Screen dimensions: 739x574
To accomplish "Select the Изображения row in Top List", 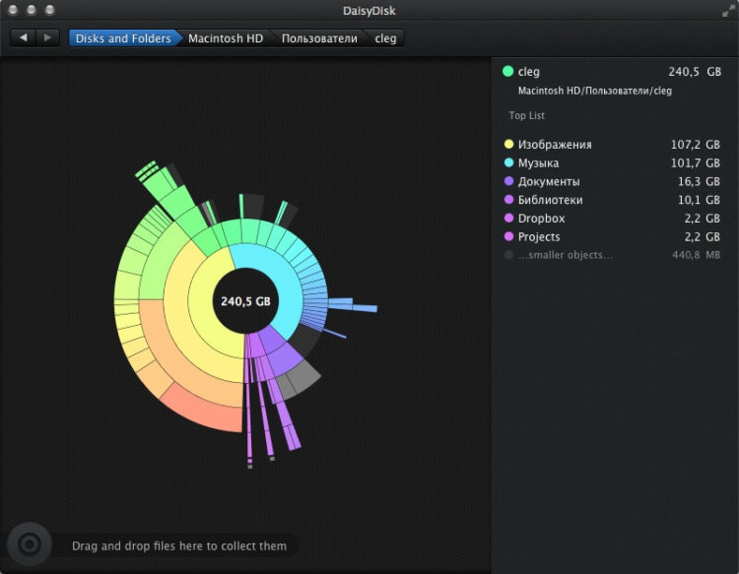I will click(x=612, y=145).
